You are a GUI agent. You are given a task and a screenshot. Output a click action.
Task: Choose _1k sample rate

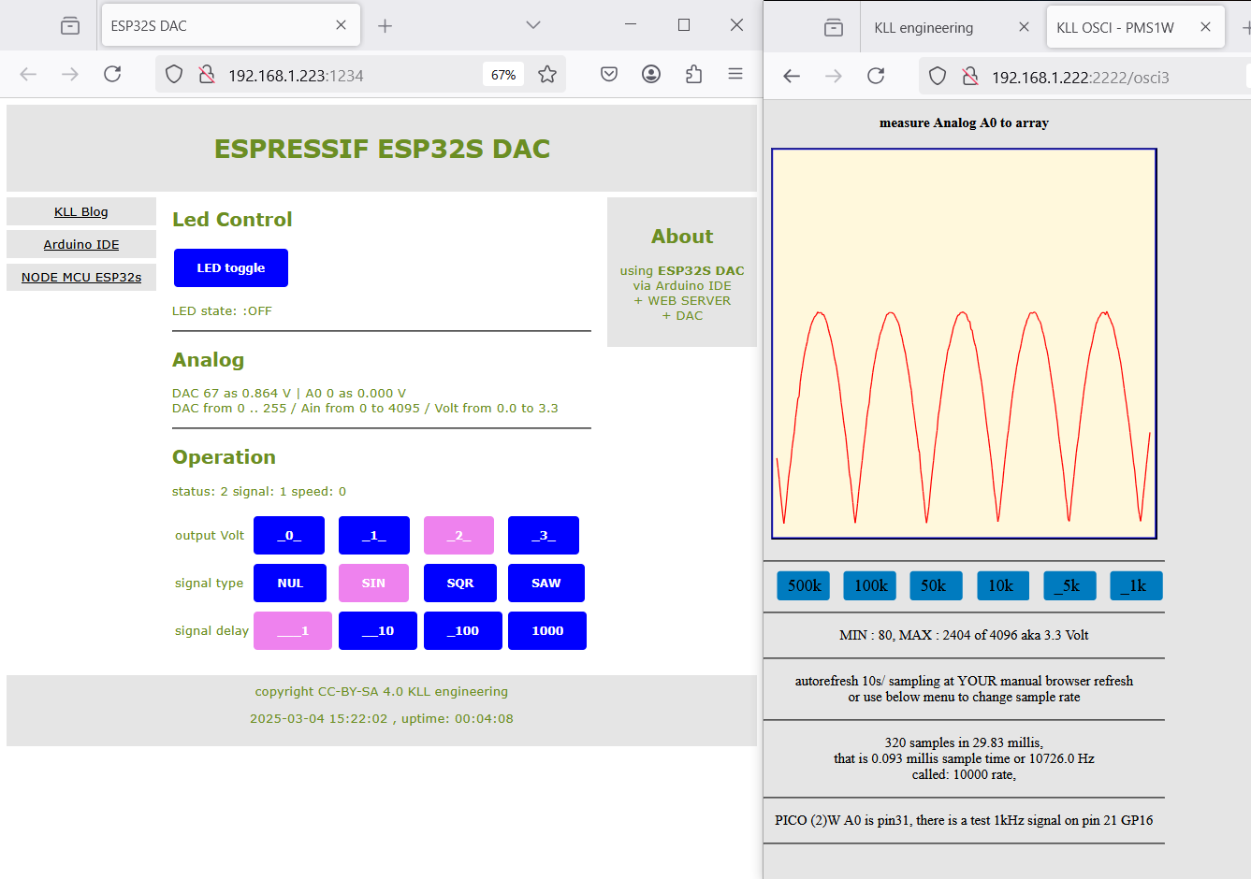pos(1136,585)
